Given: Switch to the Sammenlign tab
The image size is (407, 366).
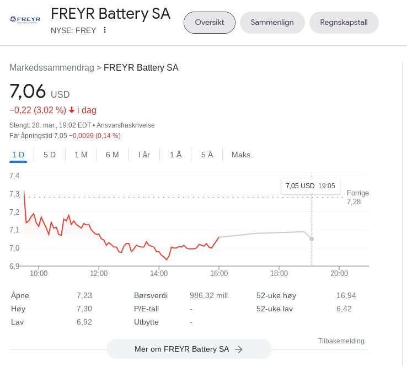Looking at the screenshot, I should coord(272,22).
